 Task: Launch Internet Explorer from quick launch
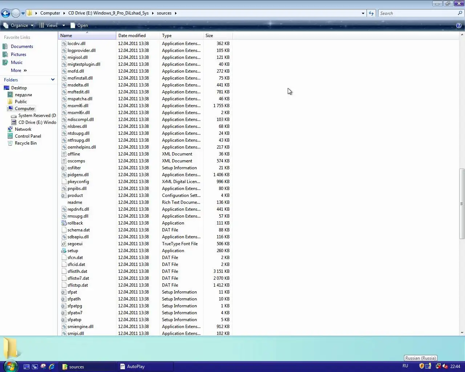52,367
